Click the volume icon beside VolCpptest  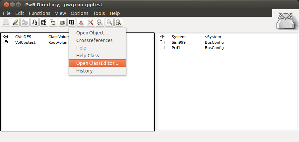tap(6, 42)
